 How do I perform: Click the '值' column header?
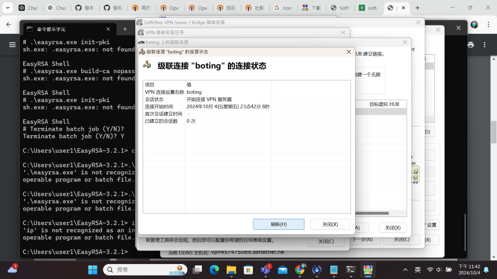click(x=228, y=84)
